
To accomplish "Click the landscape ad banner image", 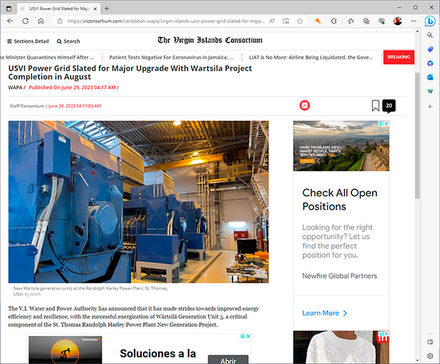I will pos(341,146).
